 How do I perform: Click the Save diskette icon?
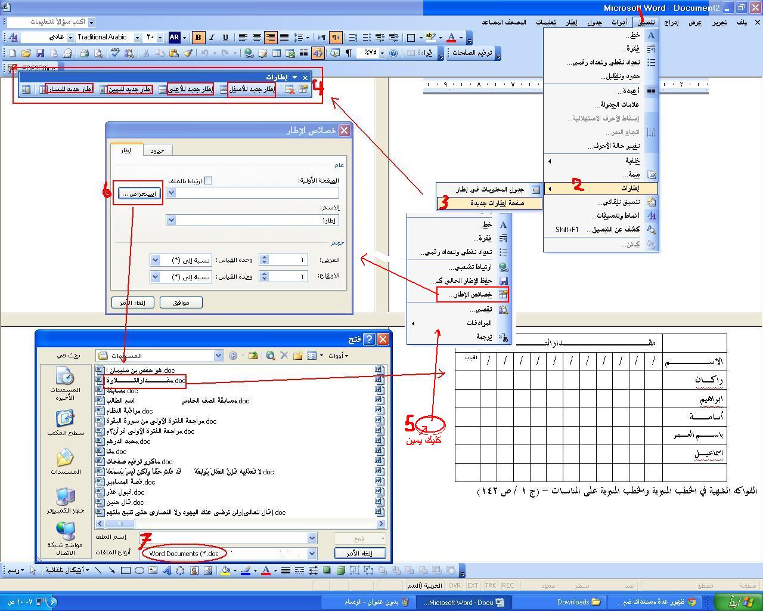tap(39, 53)
